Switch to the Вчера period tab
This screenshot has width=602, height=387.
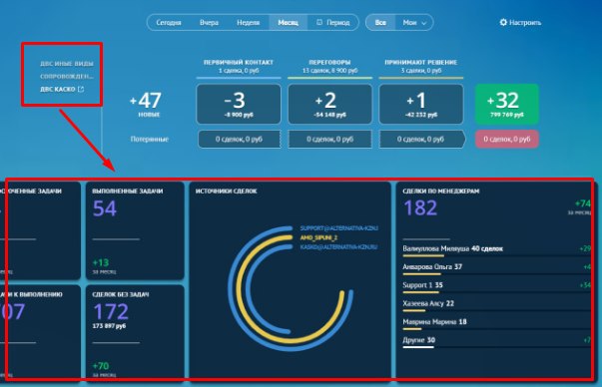point(209,23)
